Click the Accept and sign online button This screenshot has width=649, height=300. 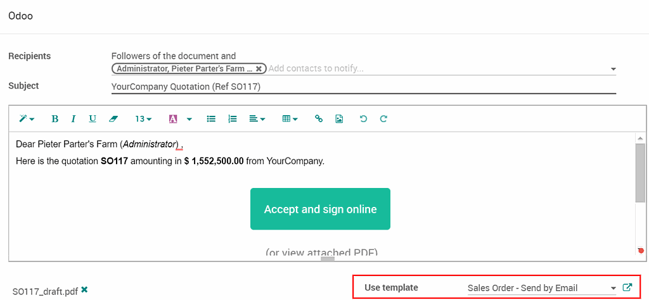(x=320, y=209)
